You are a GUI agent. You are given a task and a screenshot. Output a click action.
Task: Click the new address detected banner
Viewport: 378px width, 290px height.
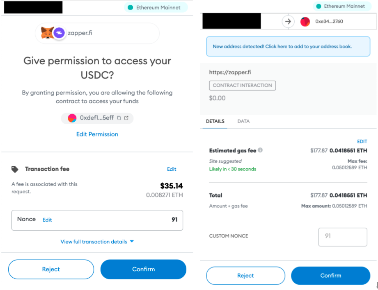(288, 46)
